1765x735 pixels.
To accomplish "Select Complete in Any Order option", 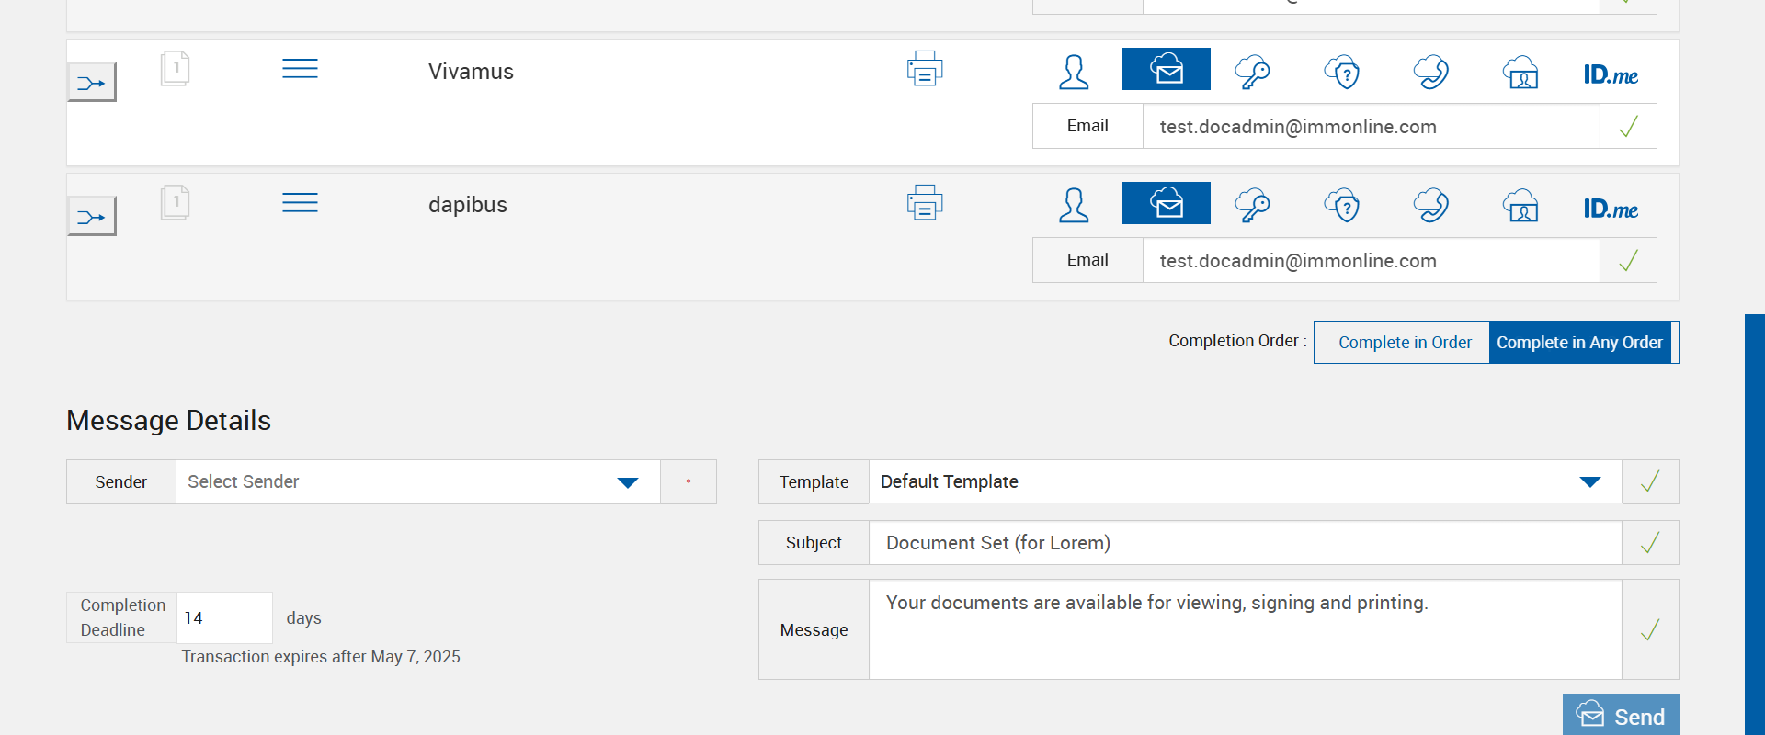I will (1579, 343).
